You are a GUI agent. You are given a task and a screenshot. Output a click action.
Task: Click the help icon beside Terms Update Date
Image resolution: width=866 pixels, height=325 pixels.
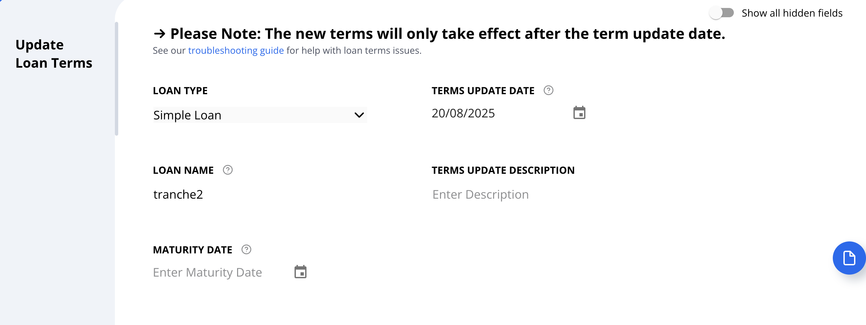point(548,90)
